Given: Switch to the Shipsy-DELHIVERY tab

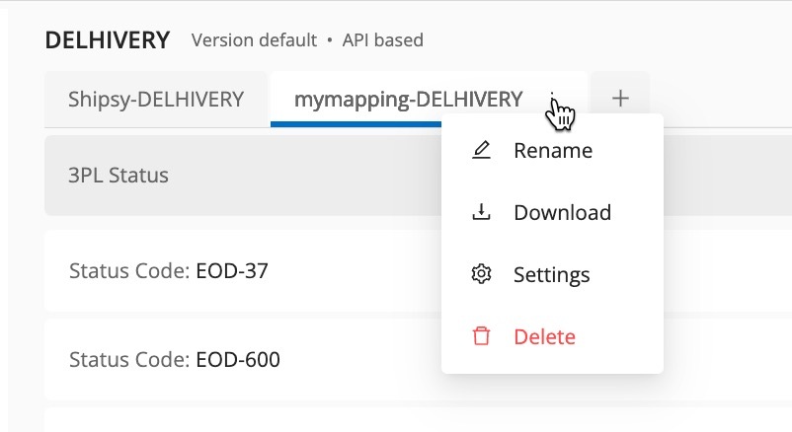Looking at the screenshot, I should pyautogui.click(x=156, y=100).
